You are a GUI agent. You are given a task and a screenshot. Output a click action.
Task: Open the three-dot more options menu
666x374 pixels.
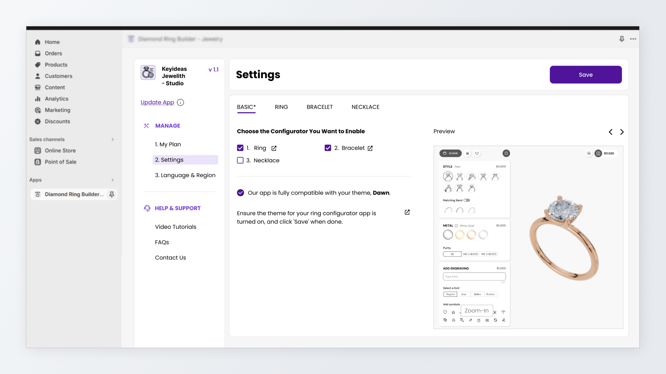coord(633,39)
